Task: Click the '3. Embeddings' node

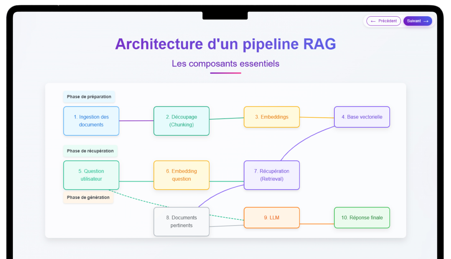Action: (271, 117)
